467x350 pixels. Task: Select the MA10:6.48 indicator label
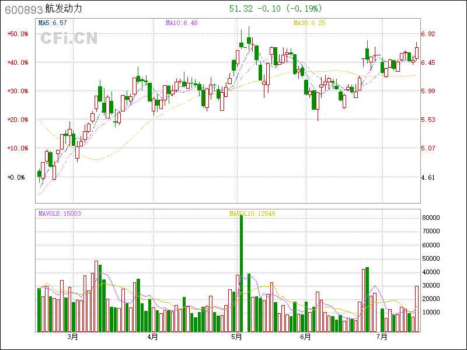pyautogui.click(x=182, y=23)
